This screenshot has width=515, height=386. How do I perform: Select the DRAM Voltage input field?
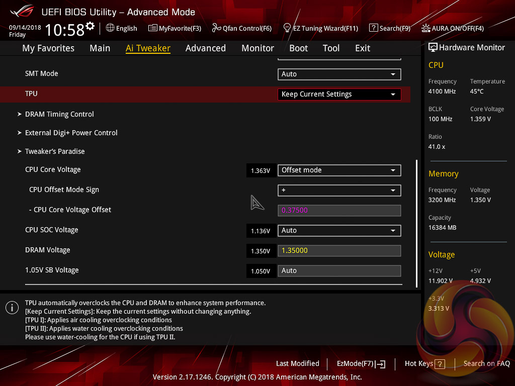(x=339, y=251)
